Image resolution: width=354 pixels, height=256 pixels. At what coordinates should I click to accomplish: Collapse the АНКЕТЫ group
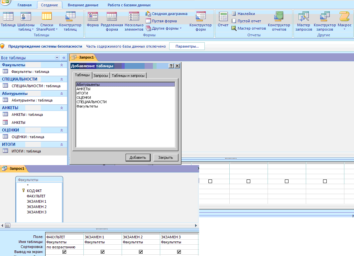coord(61,108)
